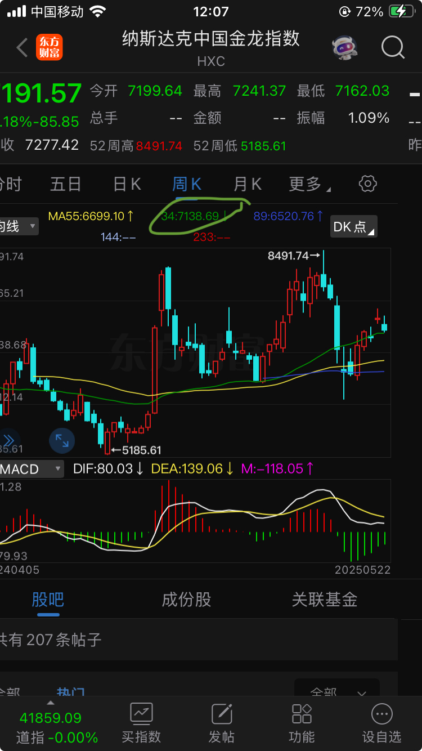Image resolution: width=422 pixels, height=751 pixels.
Task: Tap the 热门 posts filter
Action: [71, 693]
